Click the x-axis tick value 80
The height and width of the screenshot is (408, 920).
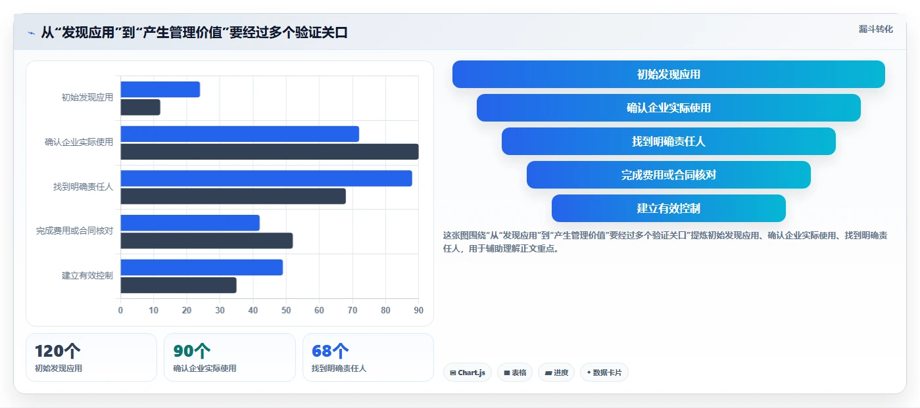pos(385,310)
